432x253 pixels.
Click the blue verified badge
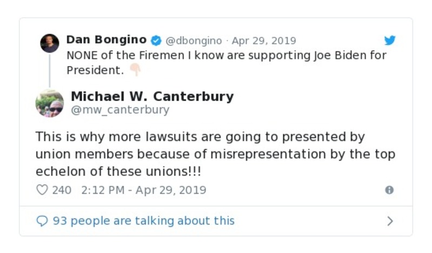pyautogui.click(x=156, y=41)
